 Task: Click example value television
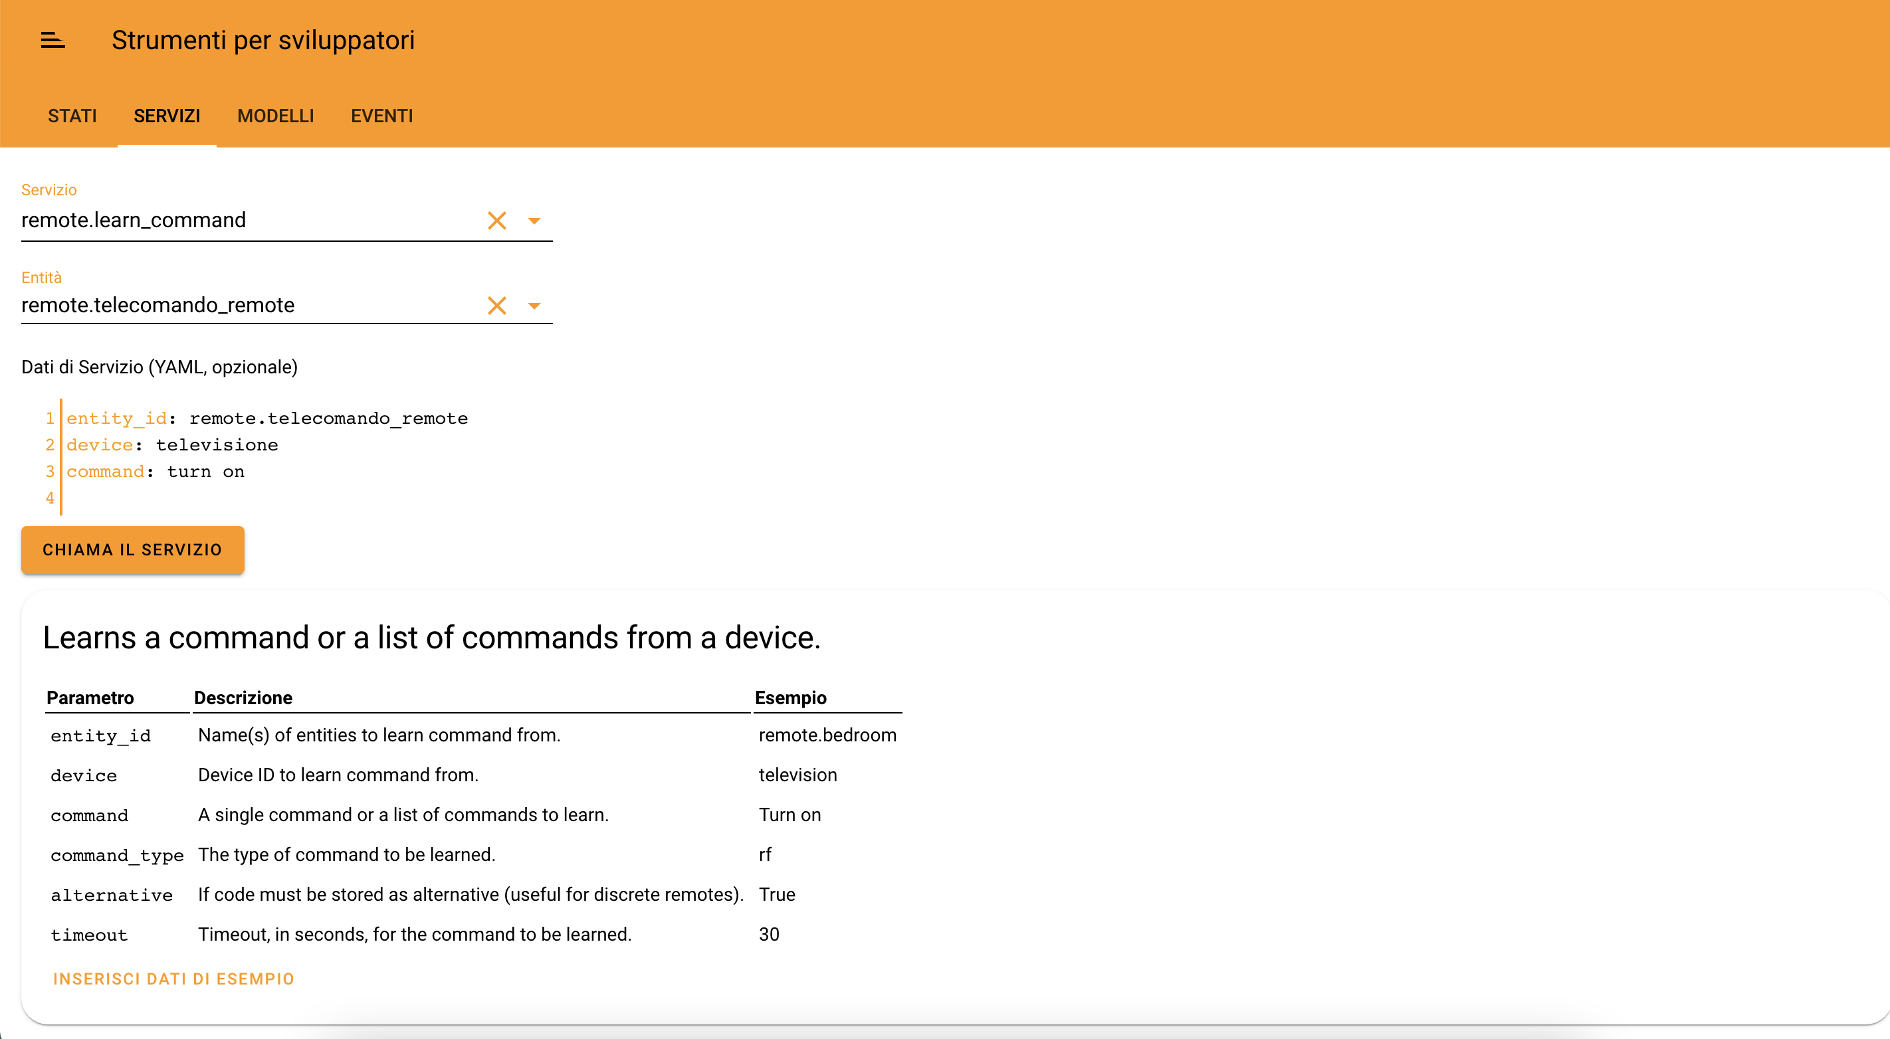797,775
